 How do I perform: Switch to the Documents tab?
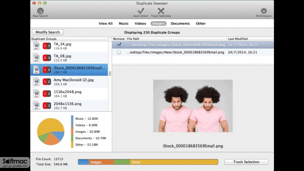pos(180,23)
